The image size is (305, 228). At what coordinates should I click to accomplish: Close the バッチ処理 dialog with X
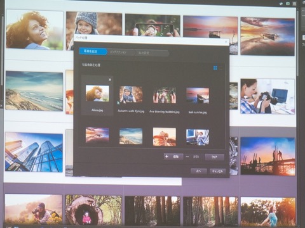226,42
